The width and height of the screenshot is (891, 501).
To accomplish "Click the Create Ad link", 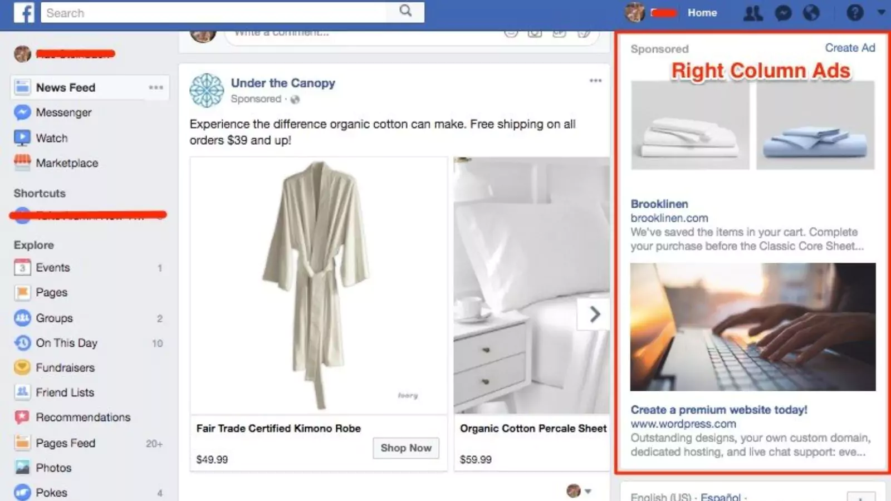I will [850, 48].
